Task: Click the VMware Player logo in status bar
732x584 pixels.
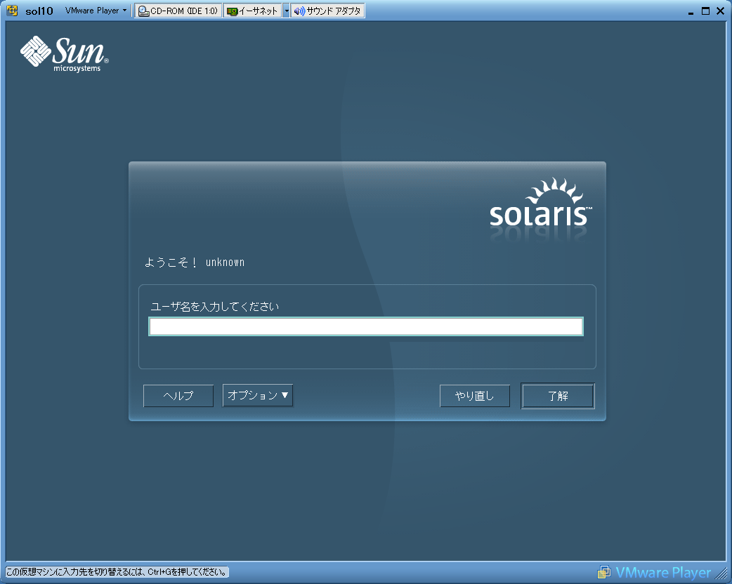Action: pos(654,572)
